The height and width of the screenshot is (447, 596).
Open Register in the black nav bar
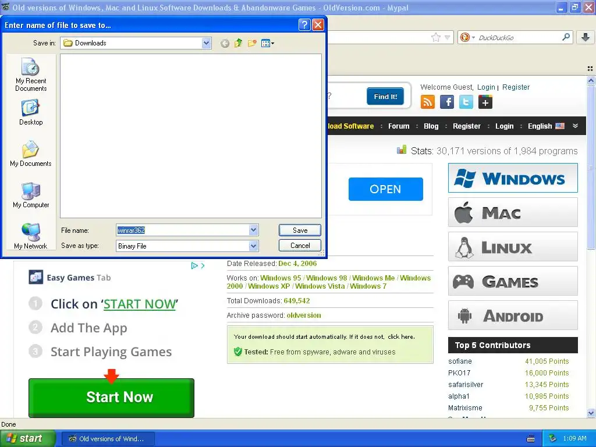pos(466,126)
